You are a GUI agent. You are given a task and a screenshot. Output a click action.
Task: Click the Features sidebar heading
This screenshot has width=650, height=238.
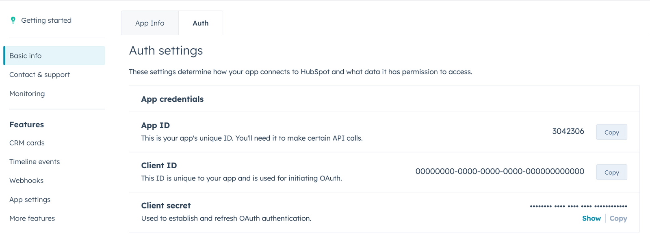pos(26,124)
